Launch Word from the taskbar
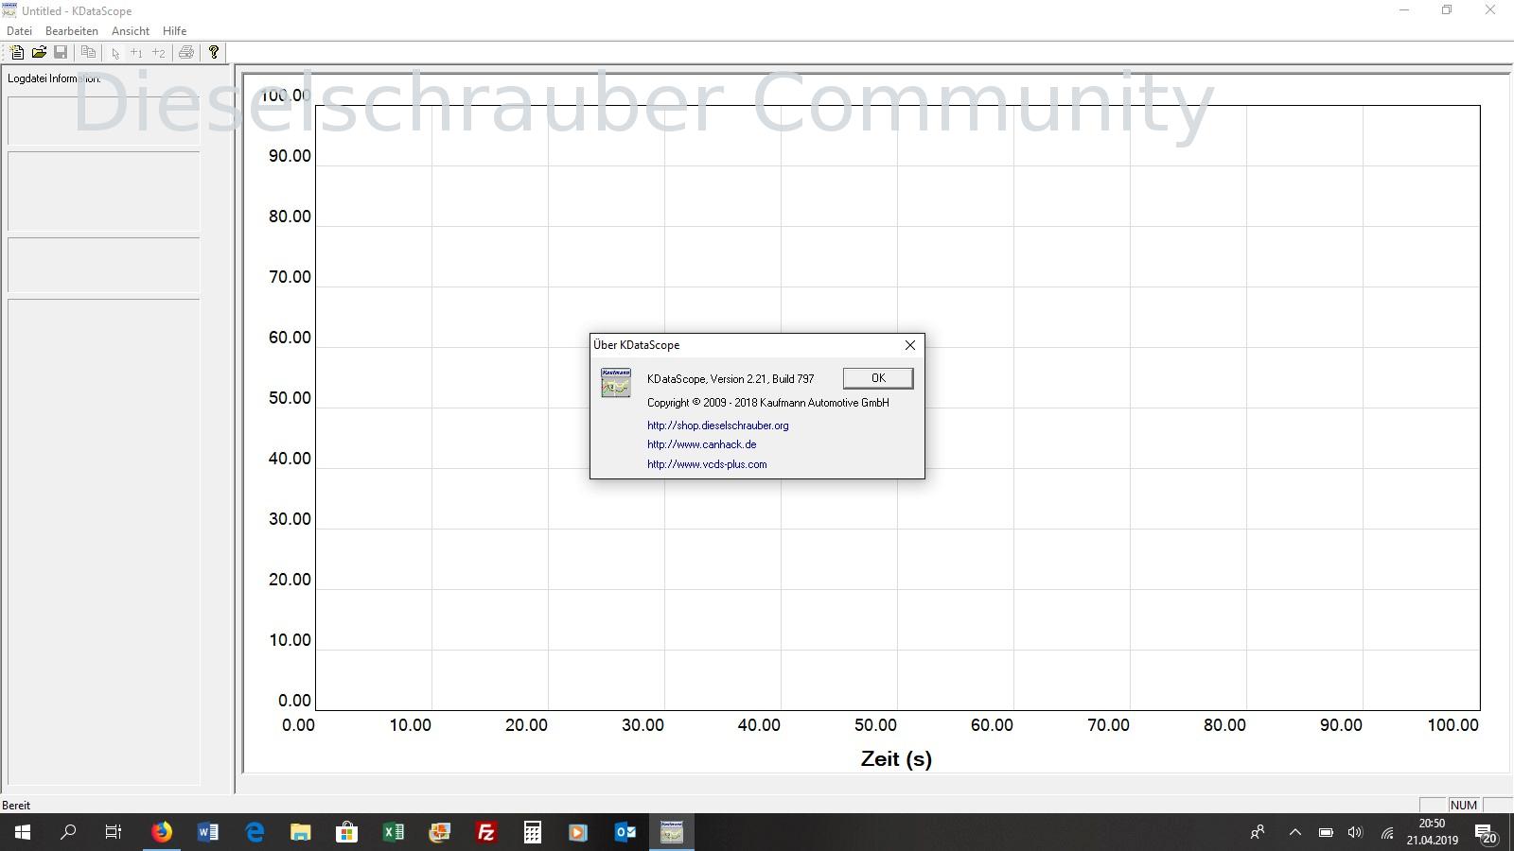Viewport: 1514px width, 851px height. point(208,832)
